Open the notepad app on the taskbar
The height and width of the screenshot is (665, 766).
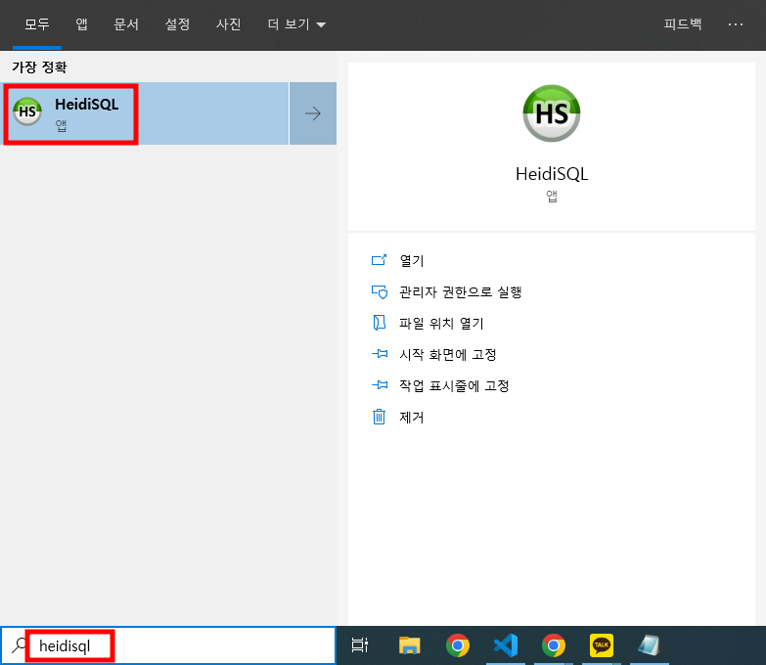[x=649, y=645]
